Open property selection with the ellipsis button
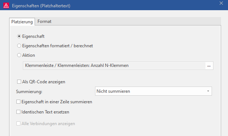This screenshot has height=136, width=228. tap(209, 65)
